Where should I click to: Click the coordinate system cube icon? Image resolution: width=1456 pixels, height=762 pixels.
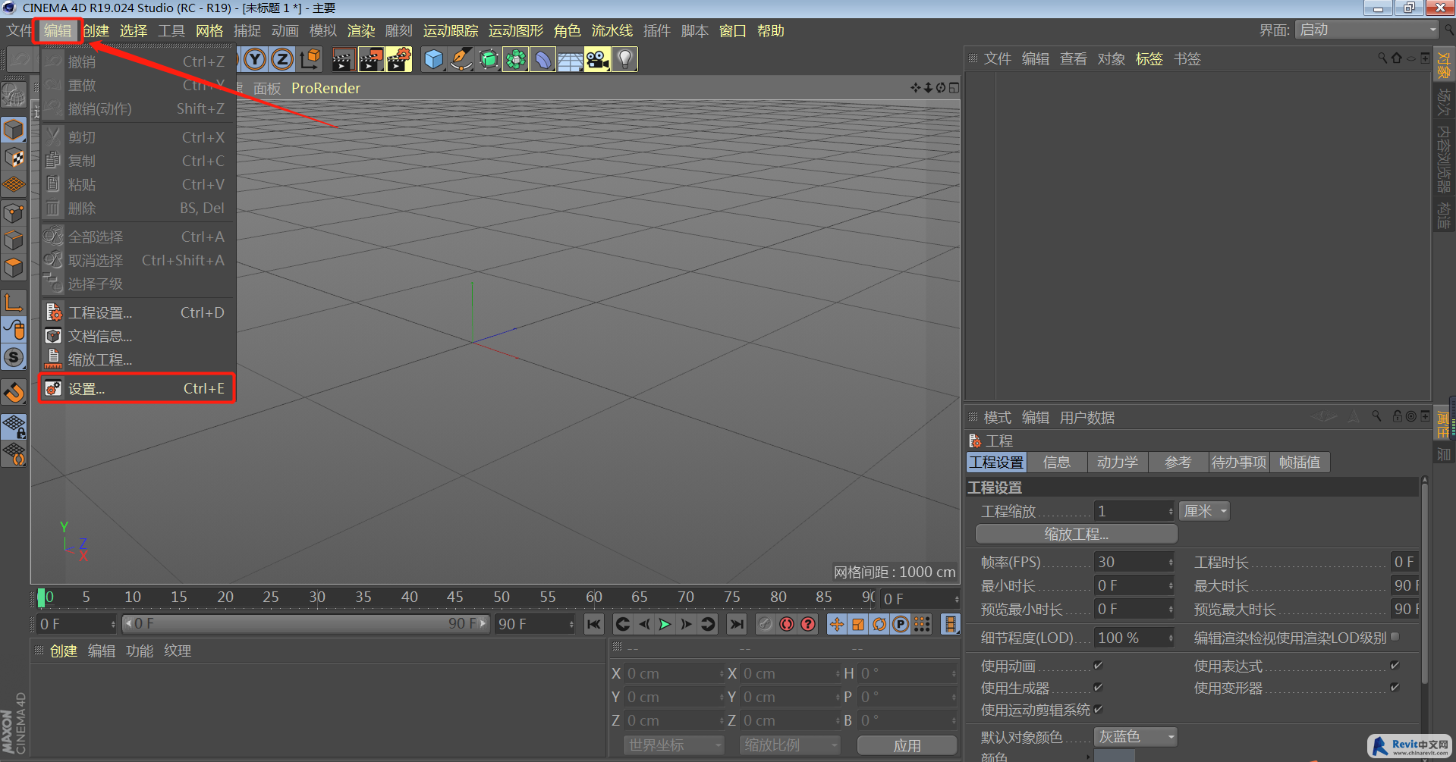coord(310,59)
